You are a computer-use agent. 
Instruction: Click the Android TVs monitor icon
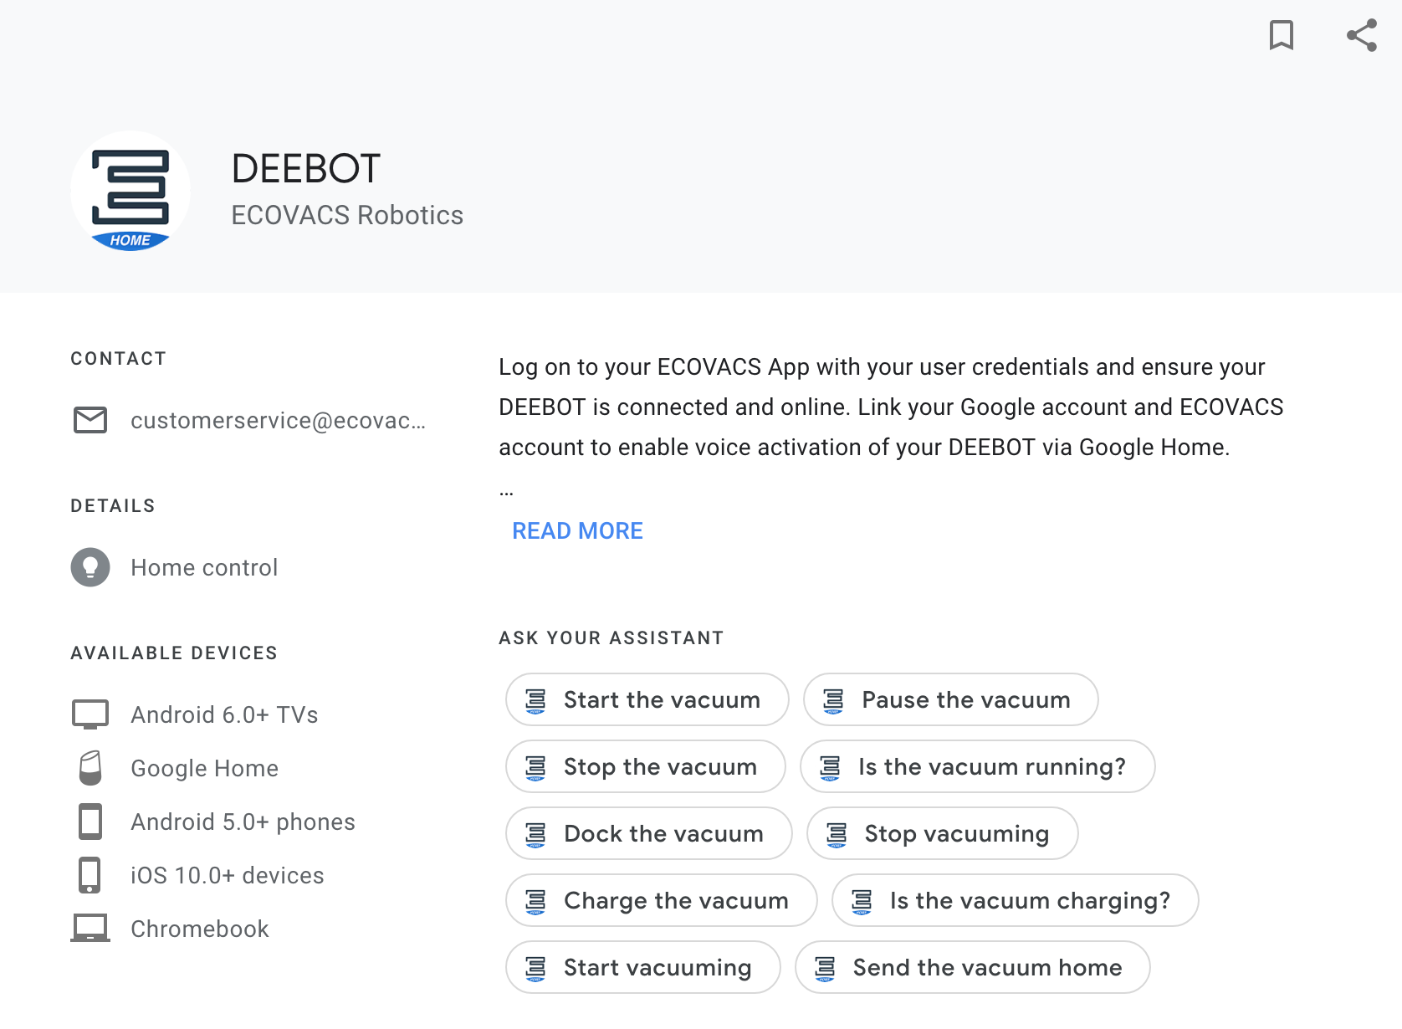click(x=90, y=714)
